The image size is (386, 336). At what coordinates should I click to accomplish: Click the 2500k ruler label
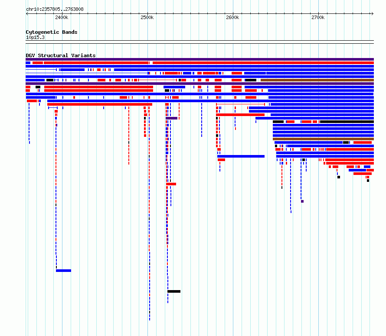[x=147, y=17]
